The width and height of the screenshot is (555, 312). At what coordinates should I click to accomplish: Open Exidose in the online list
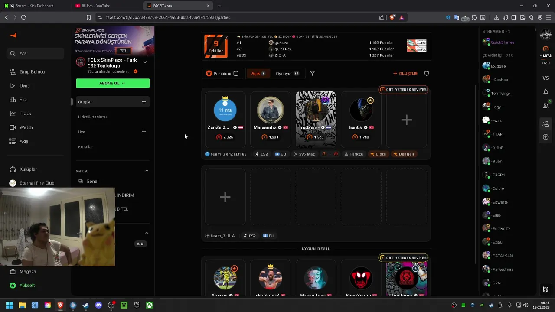(494, 66)
